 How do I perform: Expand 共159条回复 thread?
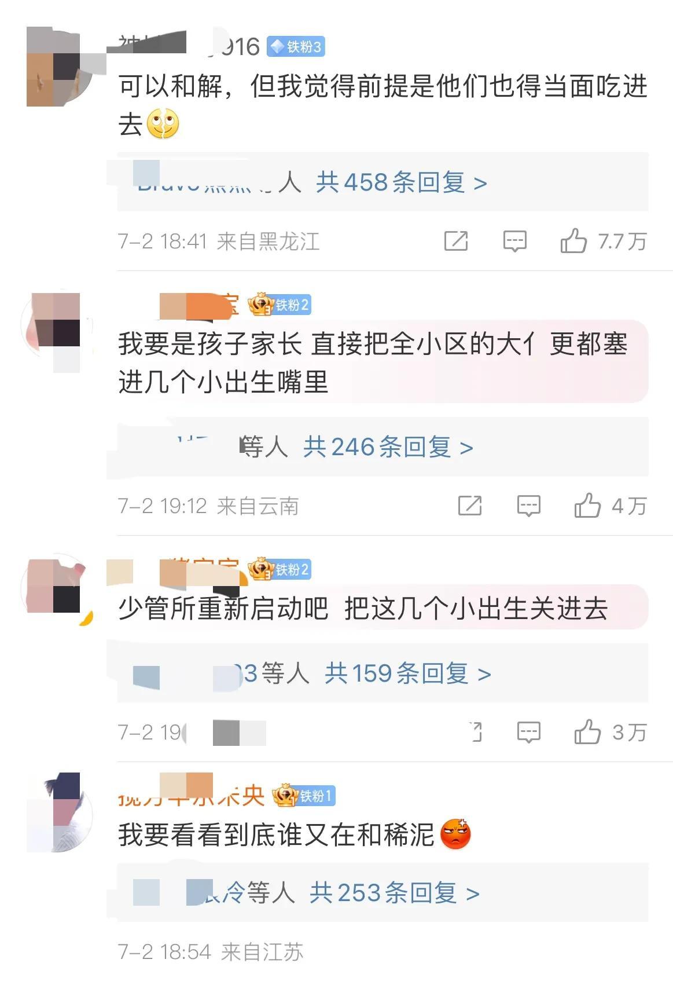click(x=408, y=673)
